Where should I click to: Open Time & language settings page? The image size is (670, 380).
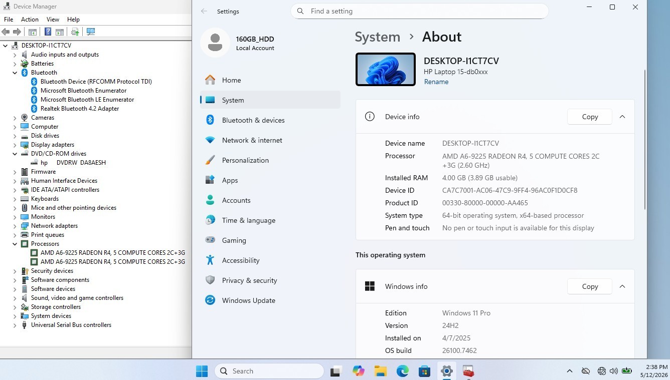coord(270,220)
